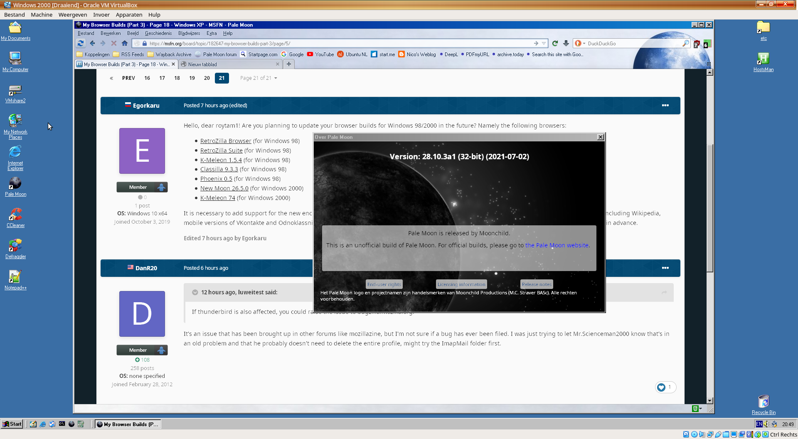Reload the page with the green refresh icon

coord(555,43)
